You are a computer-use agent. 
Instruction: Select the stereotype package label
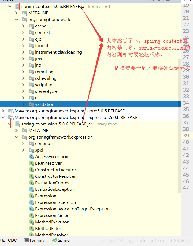click(x=46, y=91)
